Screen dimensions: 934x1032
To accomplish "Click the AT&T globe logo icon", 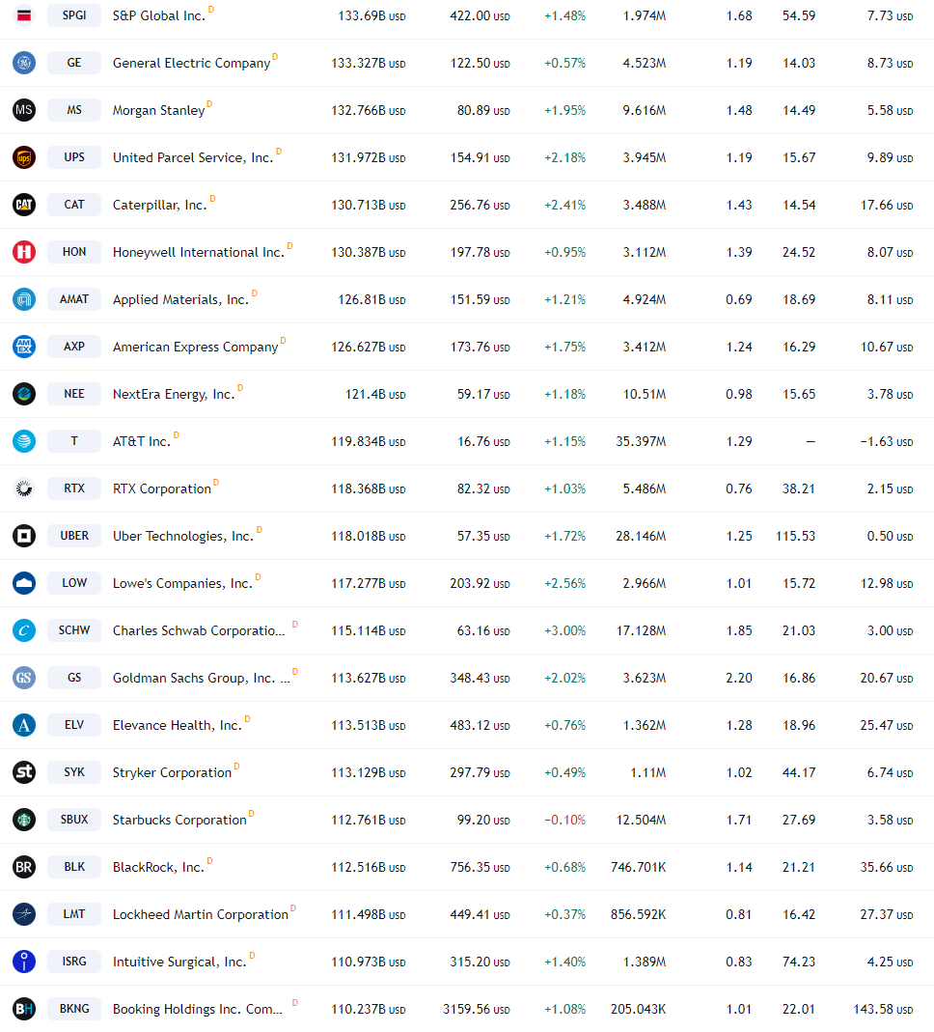I will (24, 441).
